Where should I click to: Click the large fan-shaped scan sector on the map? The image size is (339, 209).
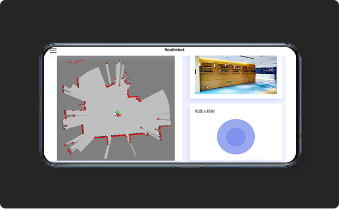156,108
